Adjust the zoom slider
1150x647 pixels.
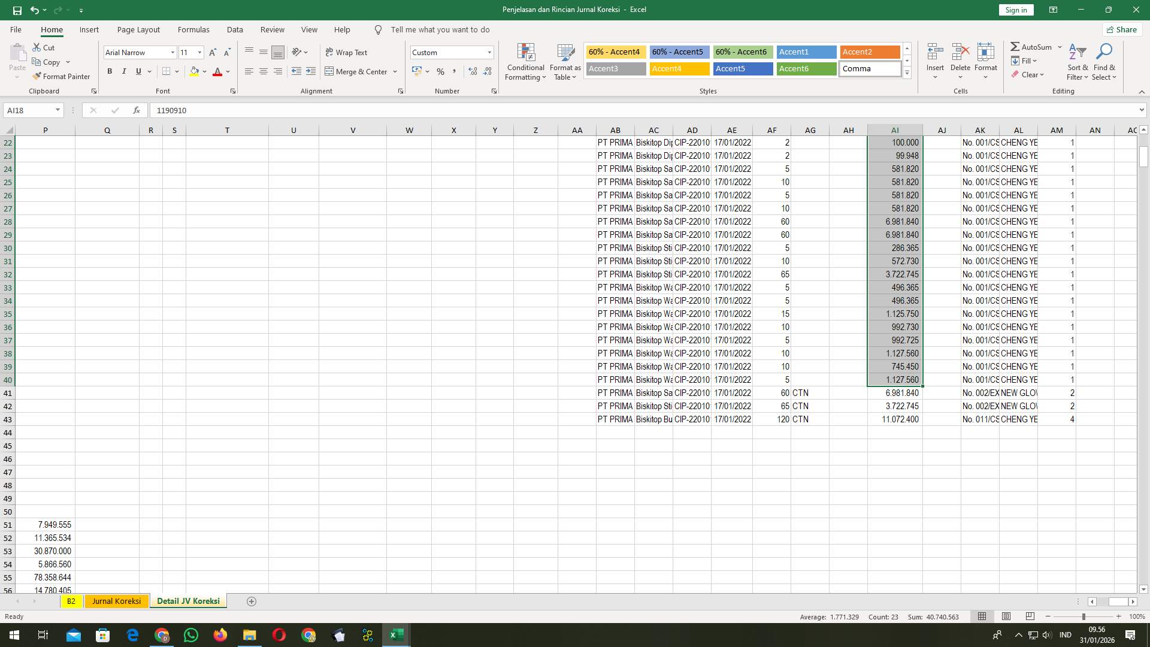pyautogui.click(x=1083, y=616)
